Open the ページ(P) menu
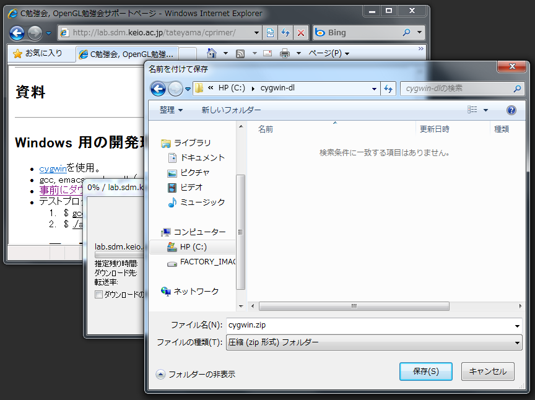 (329, 54)
